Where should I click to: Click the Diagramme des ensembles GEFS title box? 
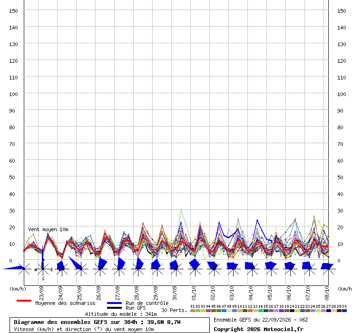(x=109, y=325)
